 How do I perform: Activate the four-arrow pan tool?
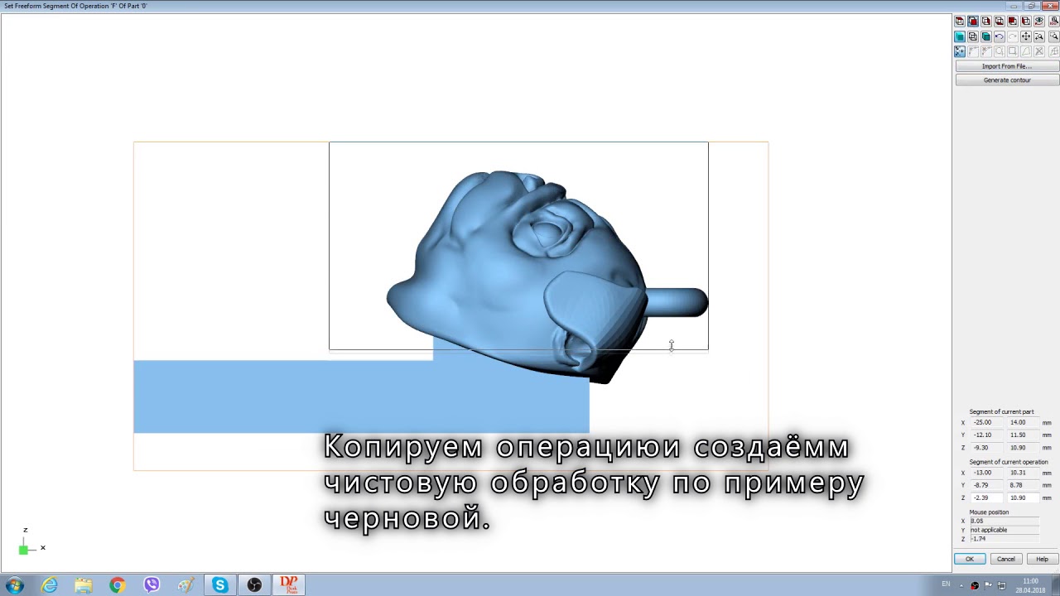(1026, 36)
